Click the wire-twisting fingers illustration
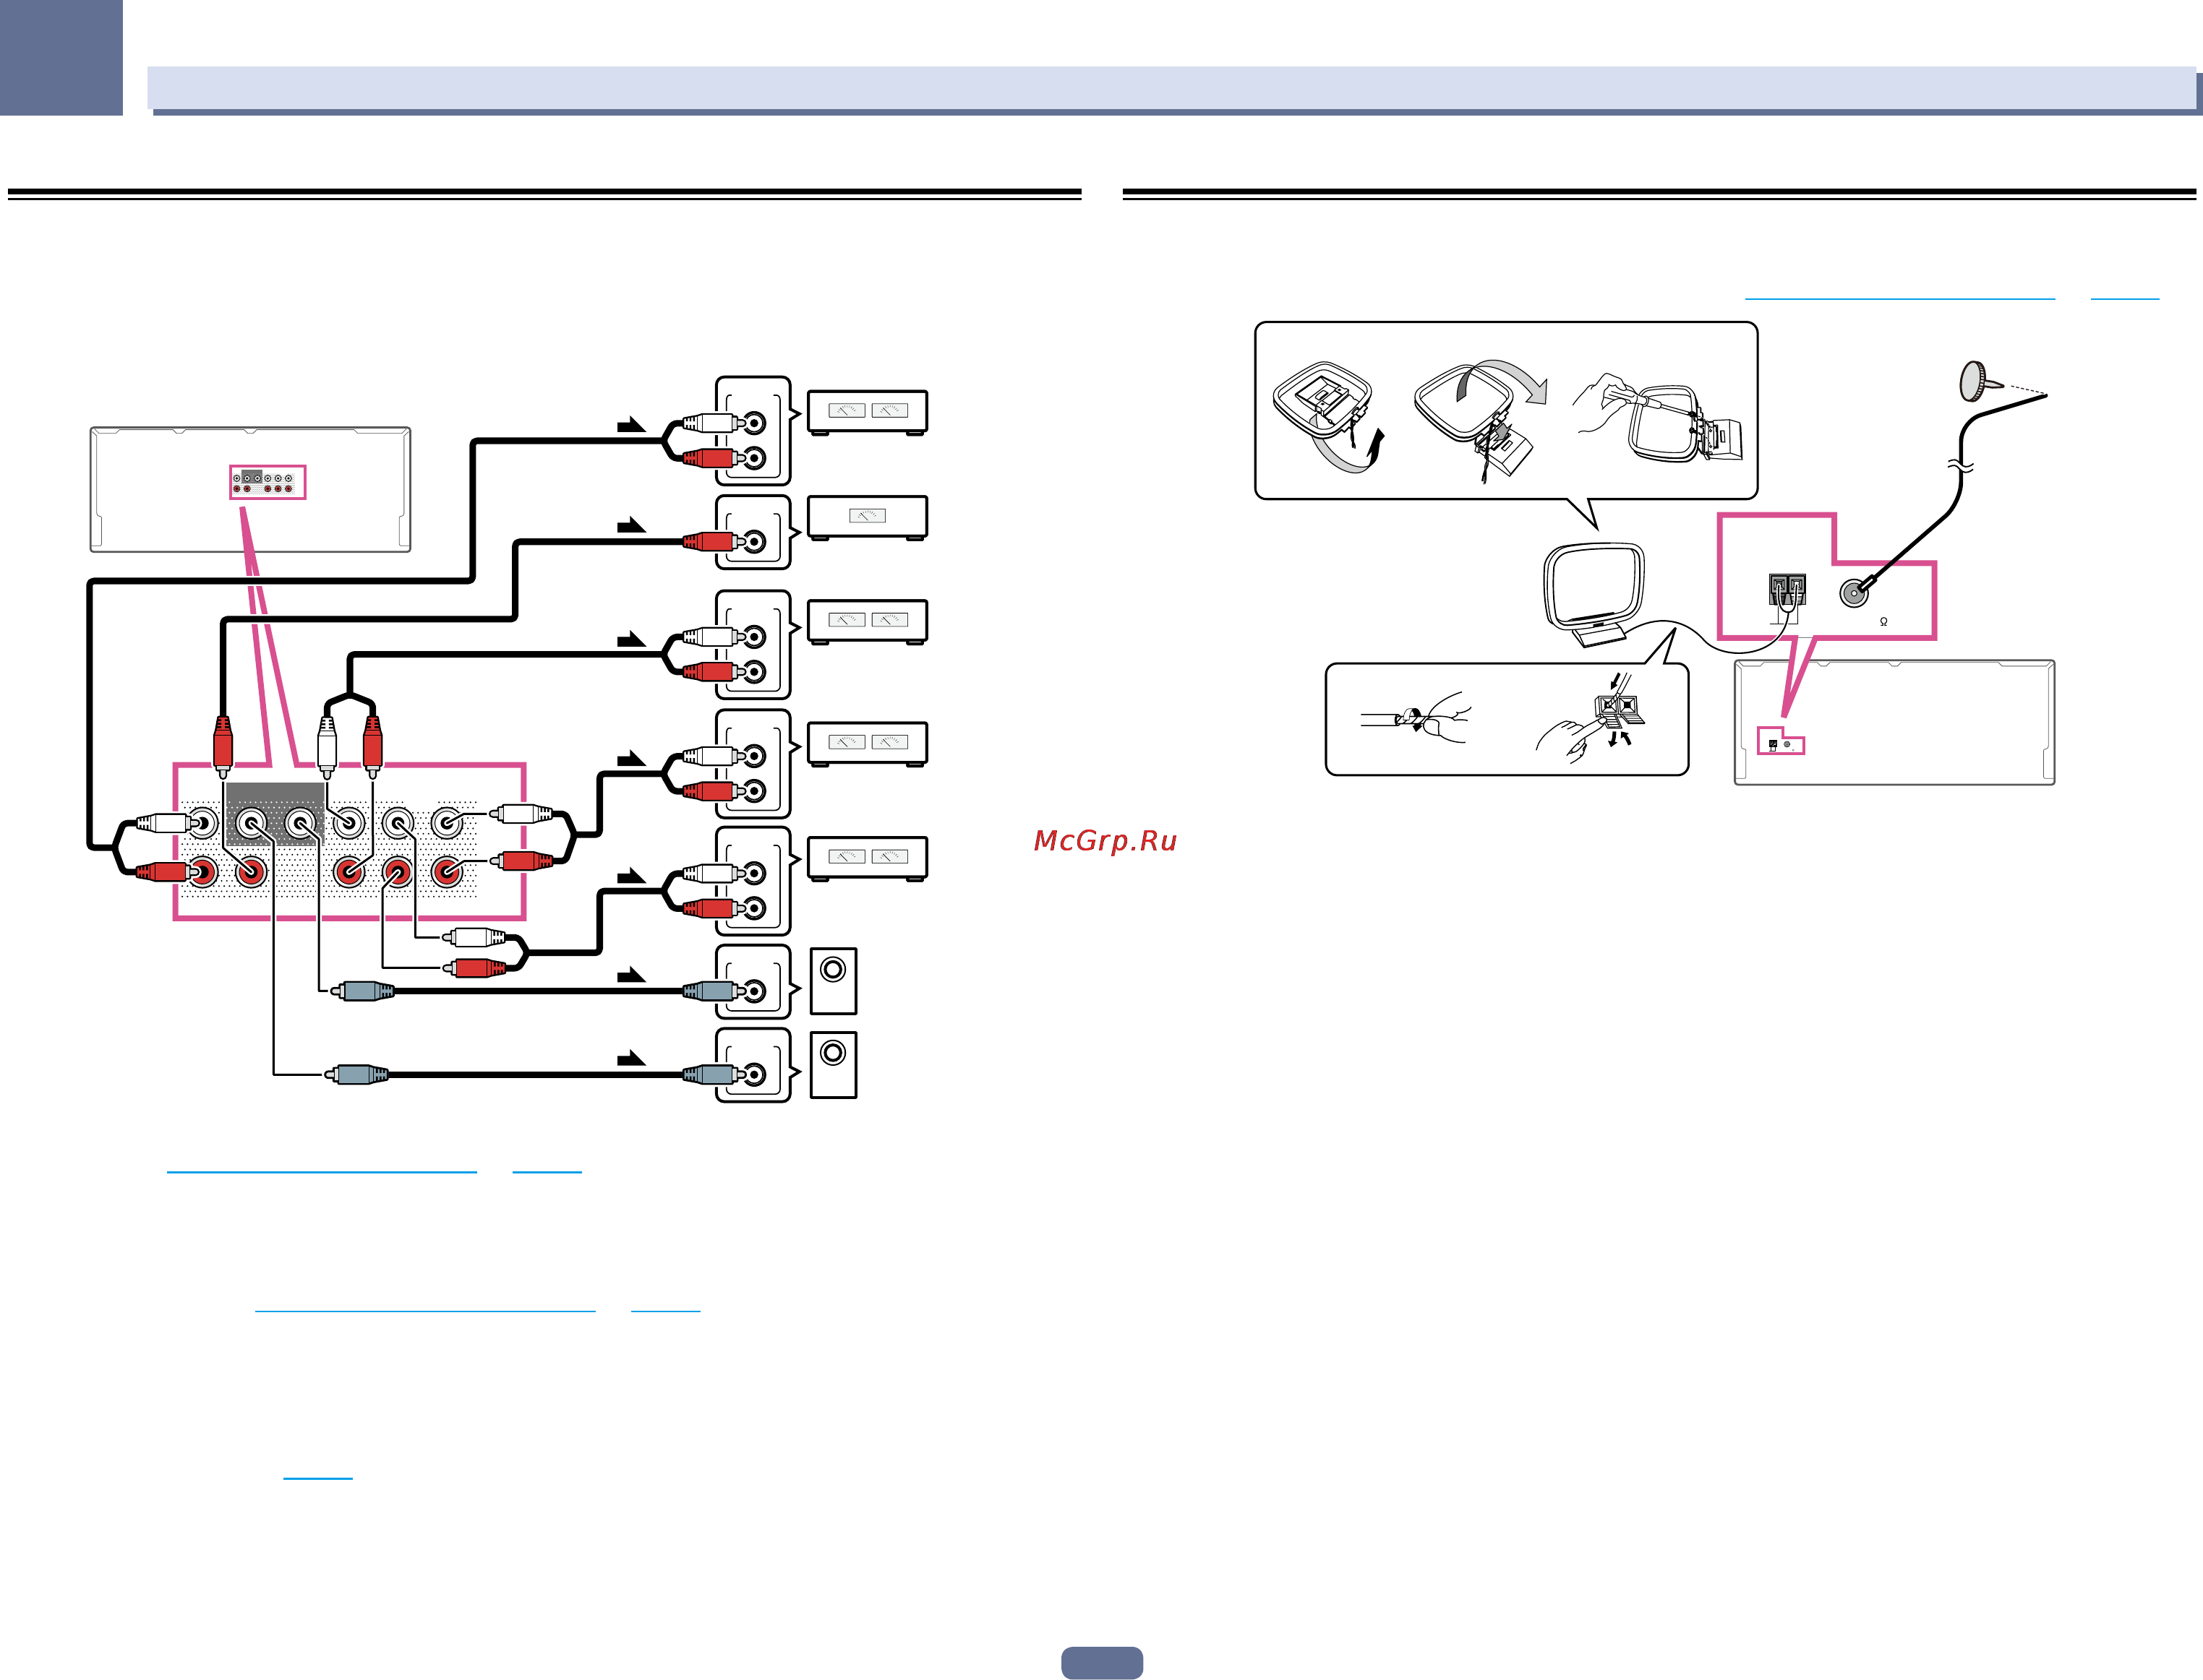Image resolution: width=2203 pixels, height=1680 pixels. click(1415, 717)
